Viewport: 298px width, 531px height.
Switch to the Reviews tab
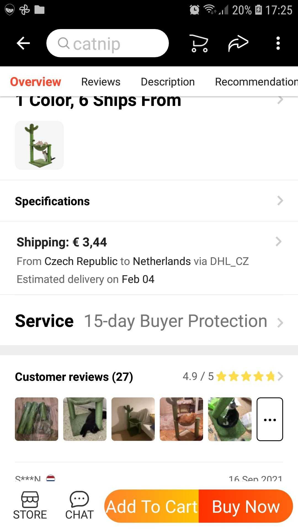click(101, 82)
